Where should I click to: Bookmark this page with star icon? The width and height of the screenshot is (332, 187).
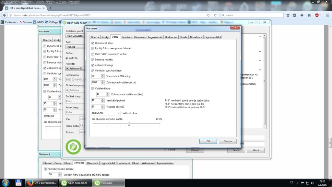pos(288,15)
